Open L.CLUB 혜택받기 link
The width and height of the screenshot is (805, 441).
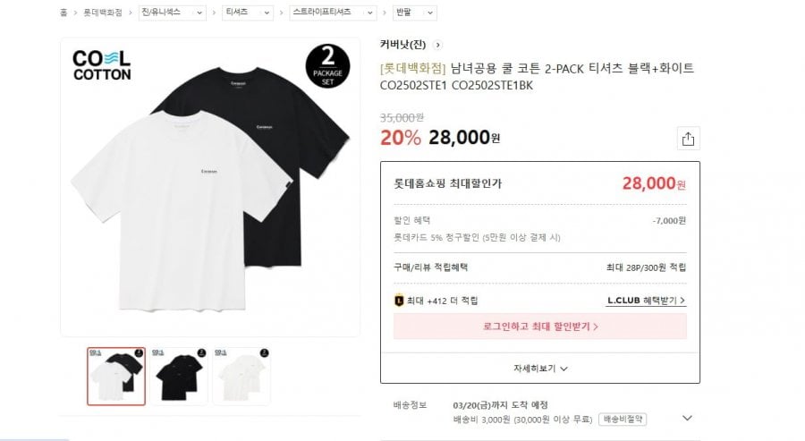pyautogui.click(x=647, y=301)
